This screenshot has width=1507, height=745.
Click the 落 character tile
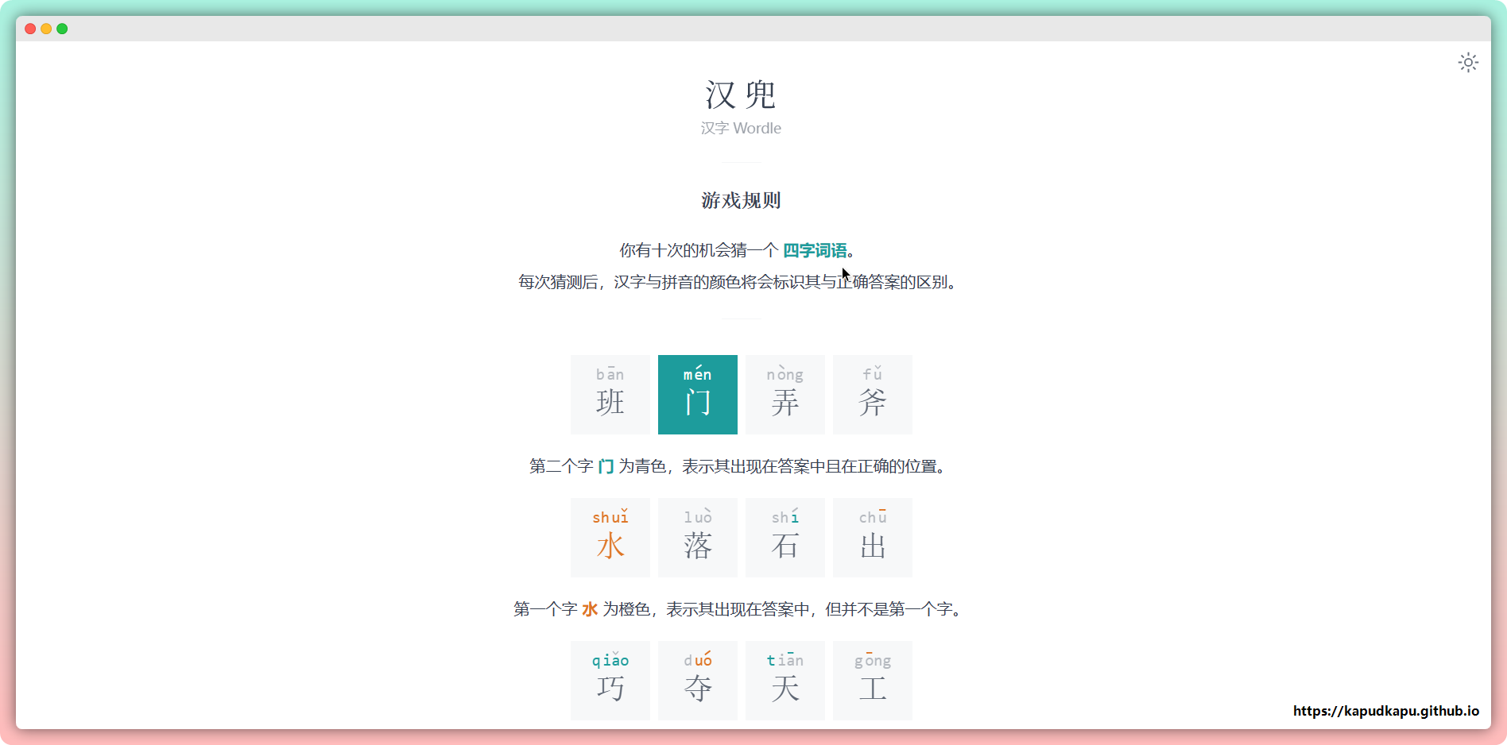click(x=697, y=538)
